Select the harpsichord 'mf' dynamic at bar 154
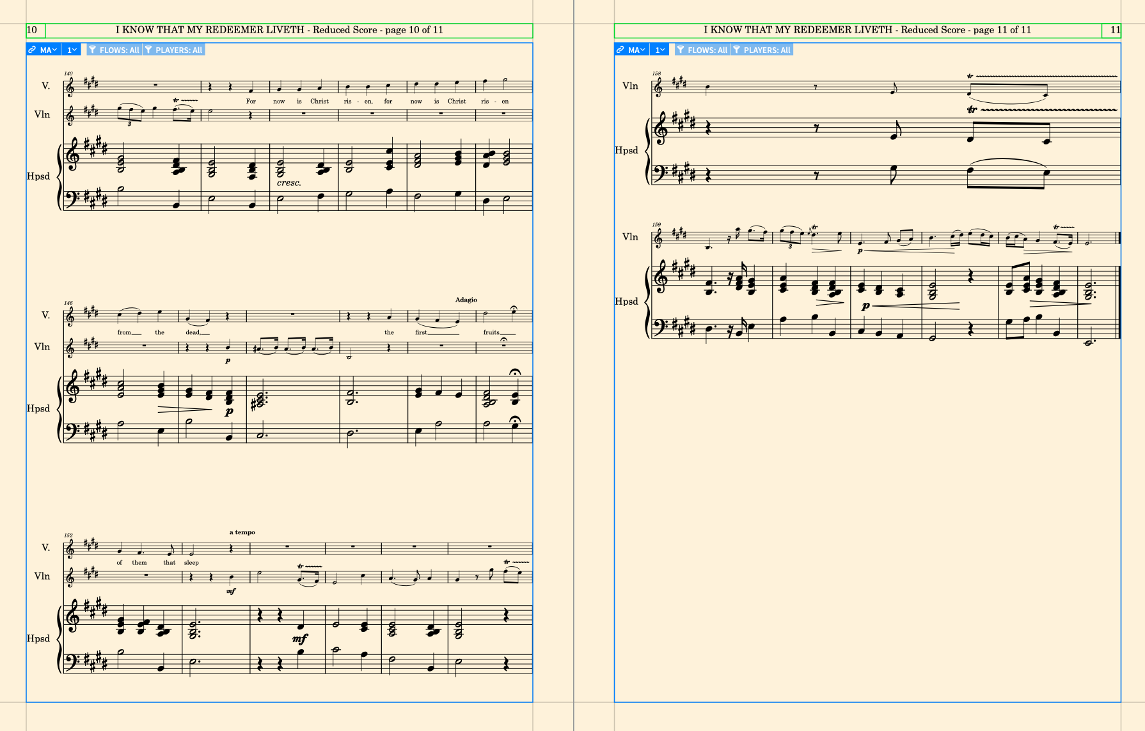This screenshot has height=731, width=1145. pos(300,638)
